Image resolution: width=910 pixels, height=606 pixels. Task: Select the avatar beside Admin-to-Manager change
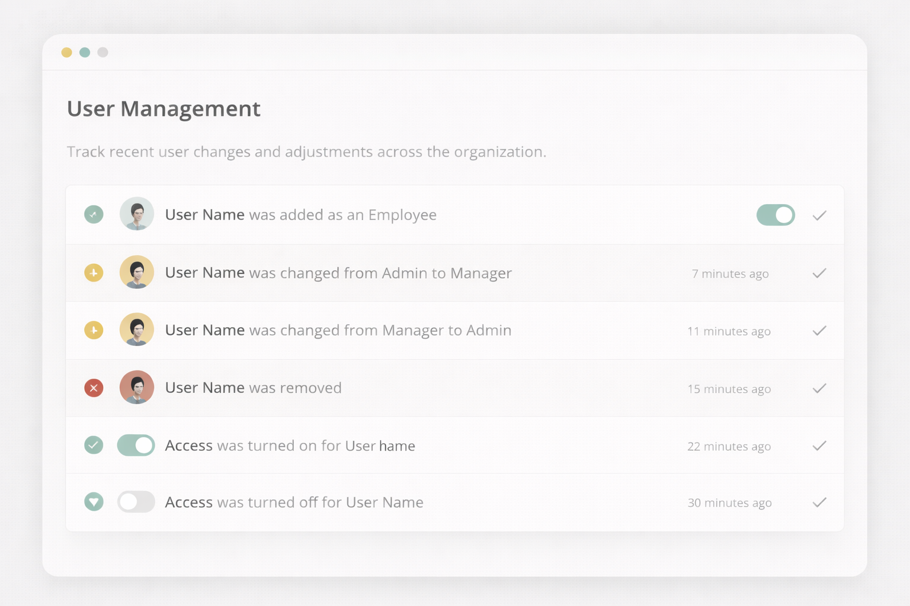click(137, 272)
